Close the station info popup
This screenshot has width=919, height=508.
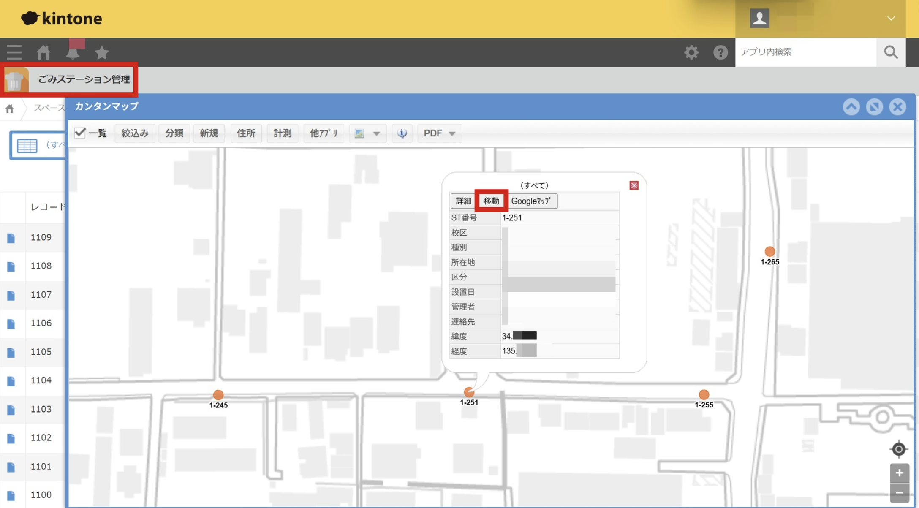point(634,185)
